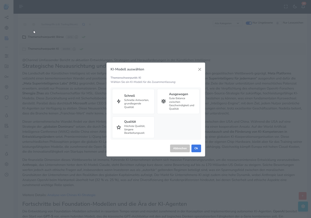The height and width of the screenshot is (218, 311).
Task: Confirm selection with the Ok button
Action: click(196, 148)
